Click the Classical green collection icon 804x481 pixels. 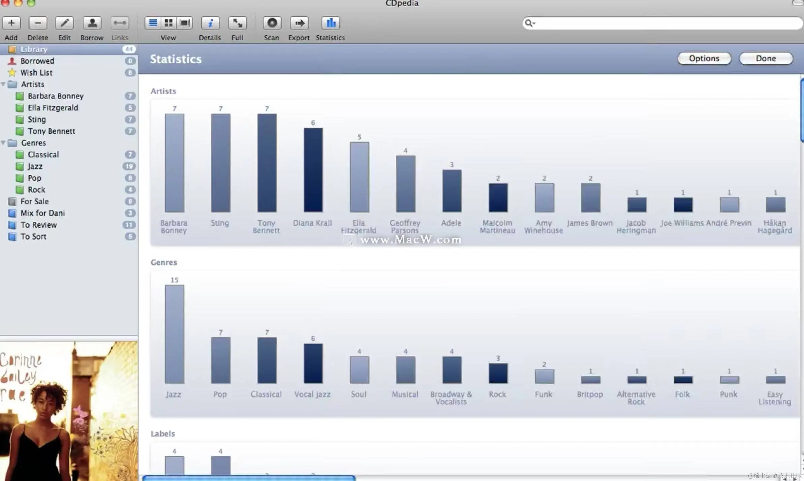[x=20, y=155]
